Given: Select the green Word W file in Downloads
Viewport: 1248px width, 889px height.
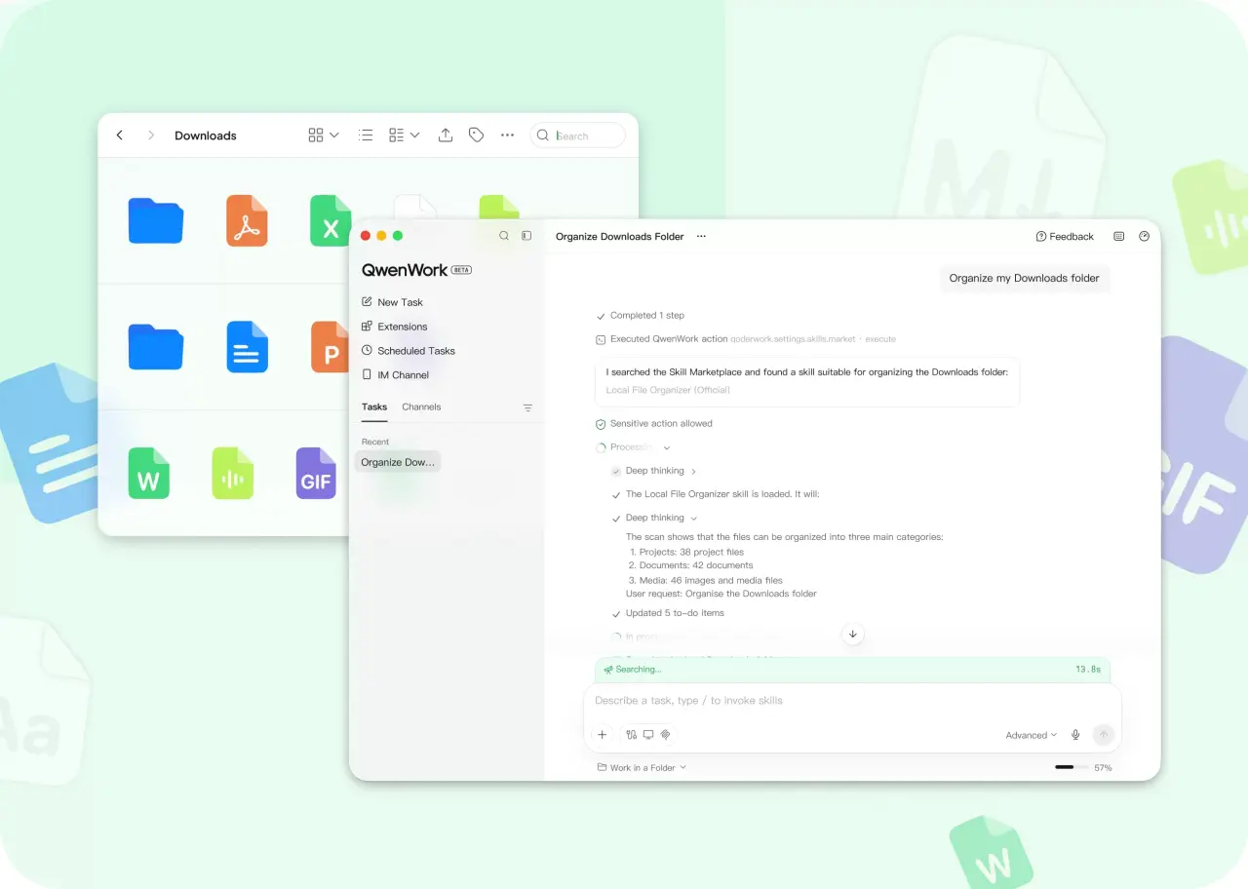Looking at the screenshot, I should pyautogui.click(x=148, y=474).
